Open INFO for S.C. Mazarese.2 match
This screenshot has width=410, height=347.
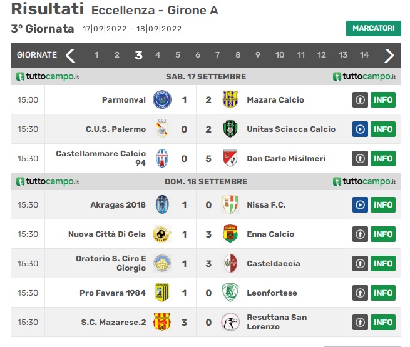pos(383,322)
